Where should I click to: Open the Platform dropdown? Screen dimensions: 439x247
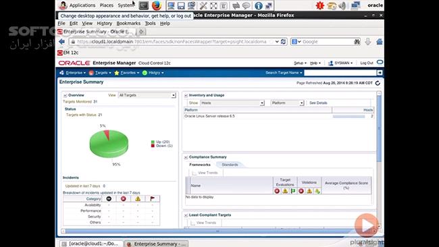coord(287,103)
